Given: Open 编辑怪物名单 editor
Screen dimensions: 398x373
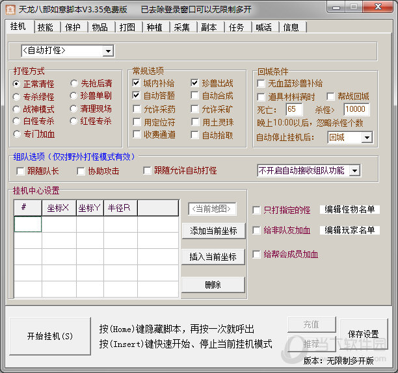Looking at the screenshot, I should (349, 209).
